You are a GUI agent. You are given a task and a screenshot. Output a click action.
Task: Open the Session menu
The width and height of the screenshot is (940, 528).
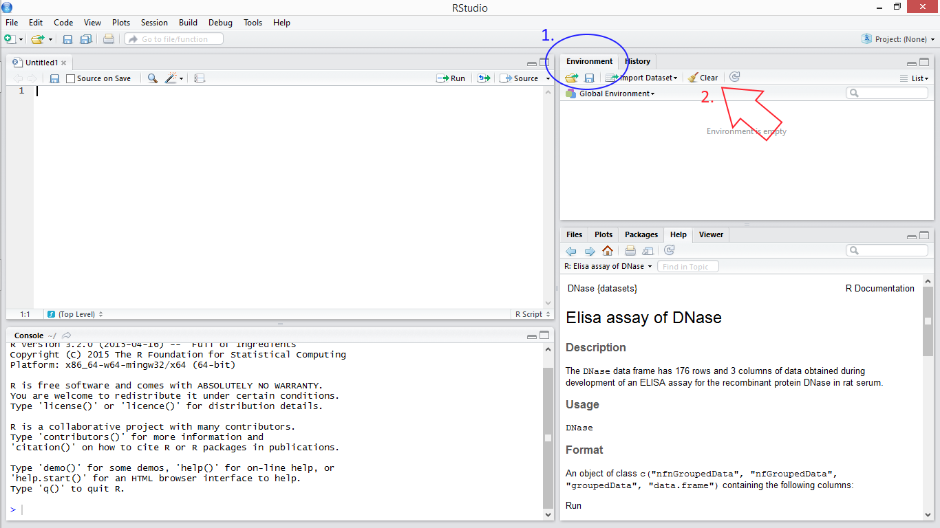coord(154,23)
